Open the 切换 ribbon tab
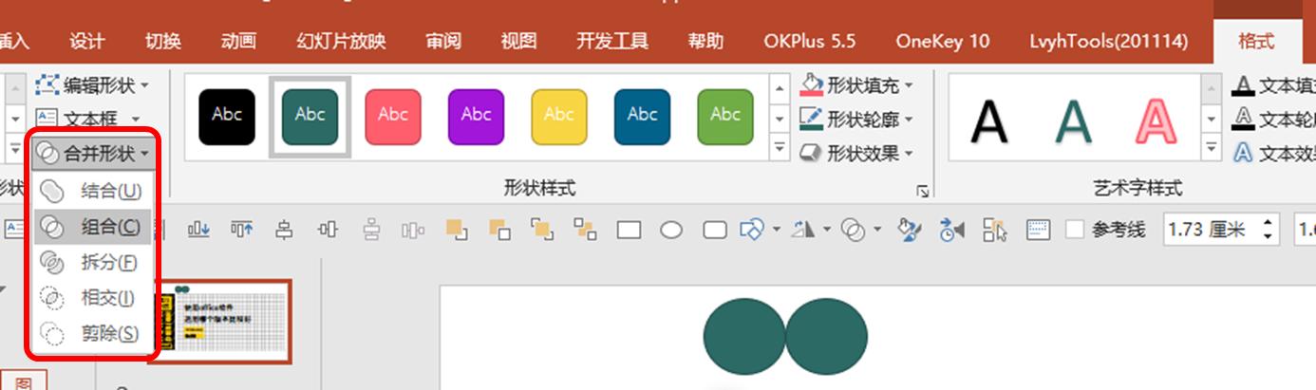 (162, 41)
